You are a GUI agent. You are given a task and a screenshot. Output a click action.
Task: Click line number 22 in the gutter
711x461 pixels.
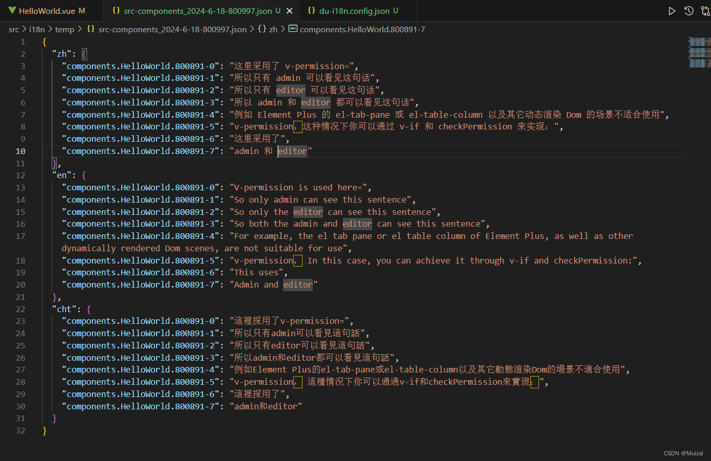click(20, 309)
